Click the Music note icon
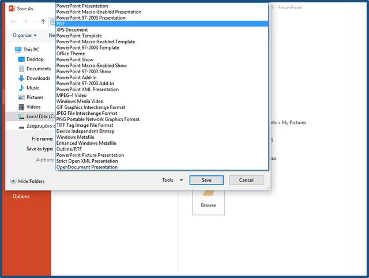Screen dimensions: 369x278 point(21,88)
